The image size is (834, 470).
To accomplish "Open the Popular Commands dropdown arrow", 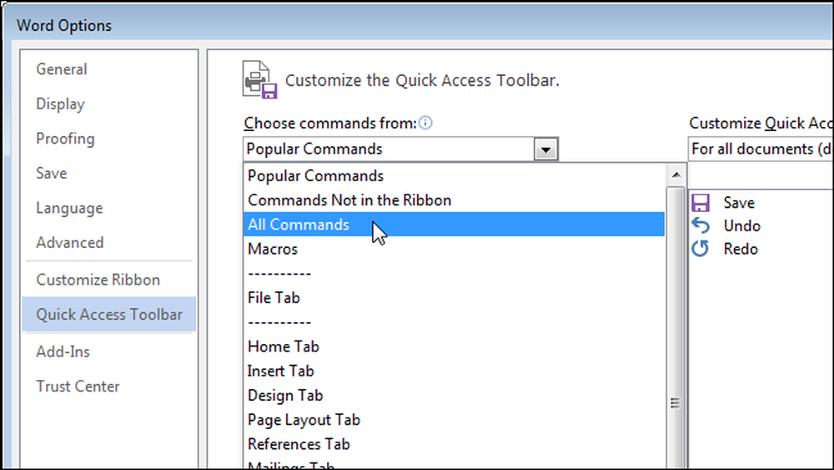I will pos(545,149).
